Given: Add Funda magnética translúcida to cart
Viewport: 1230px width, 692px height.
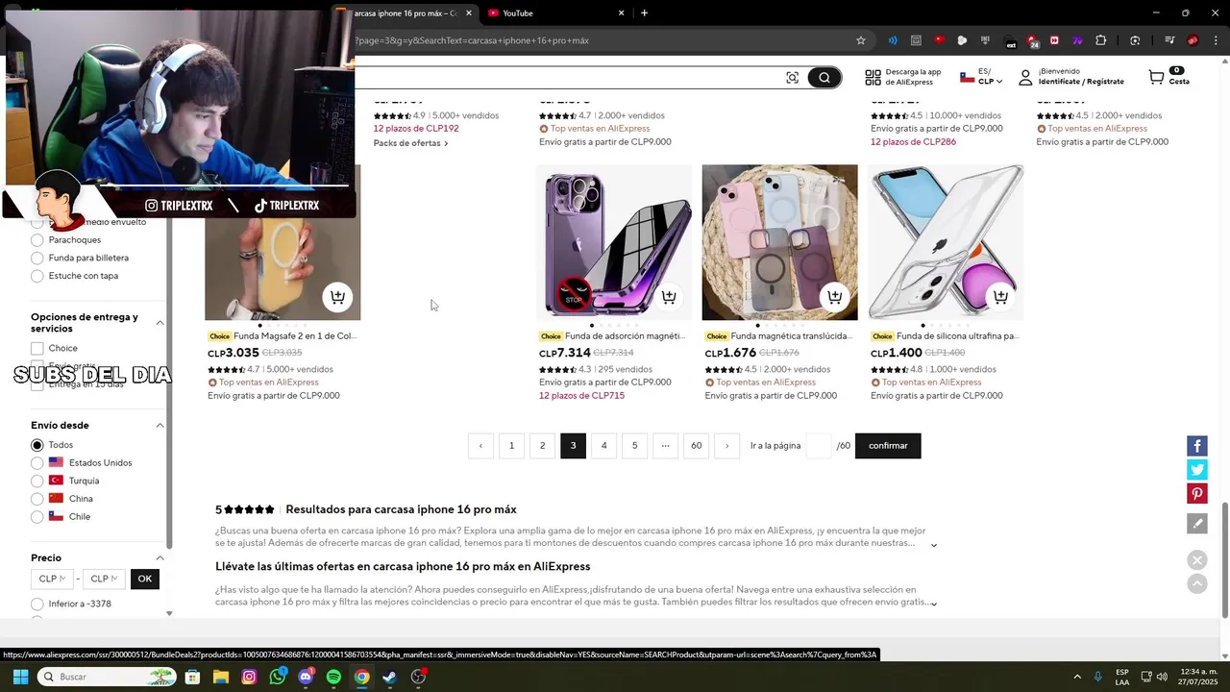Looking at the screenshot, I should point(835,297).
